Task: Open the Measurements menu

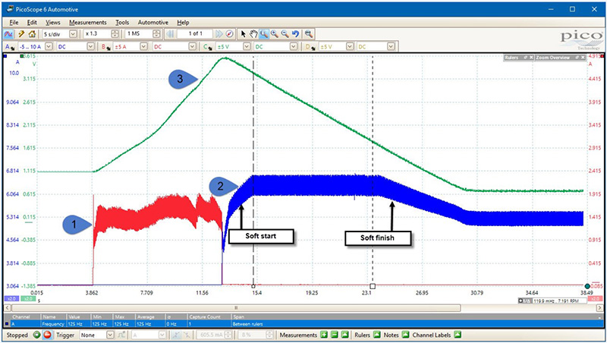Action: [88, 23]
